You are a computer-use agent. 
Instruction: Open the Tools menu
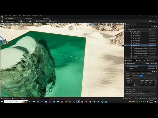click(x=20, y=16)
